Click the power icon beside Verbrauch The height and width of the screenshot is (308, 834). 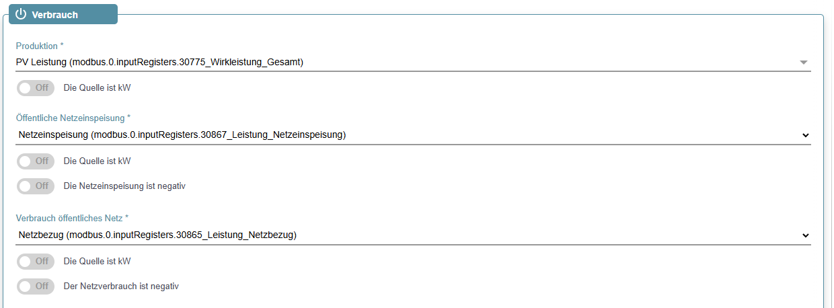tap(21, 14)
